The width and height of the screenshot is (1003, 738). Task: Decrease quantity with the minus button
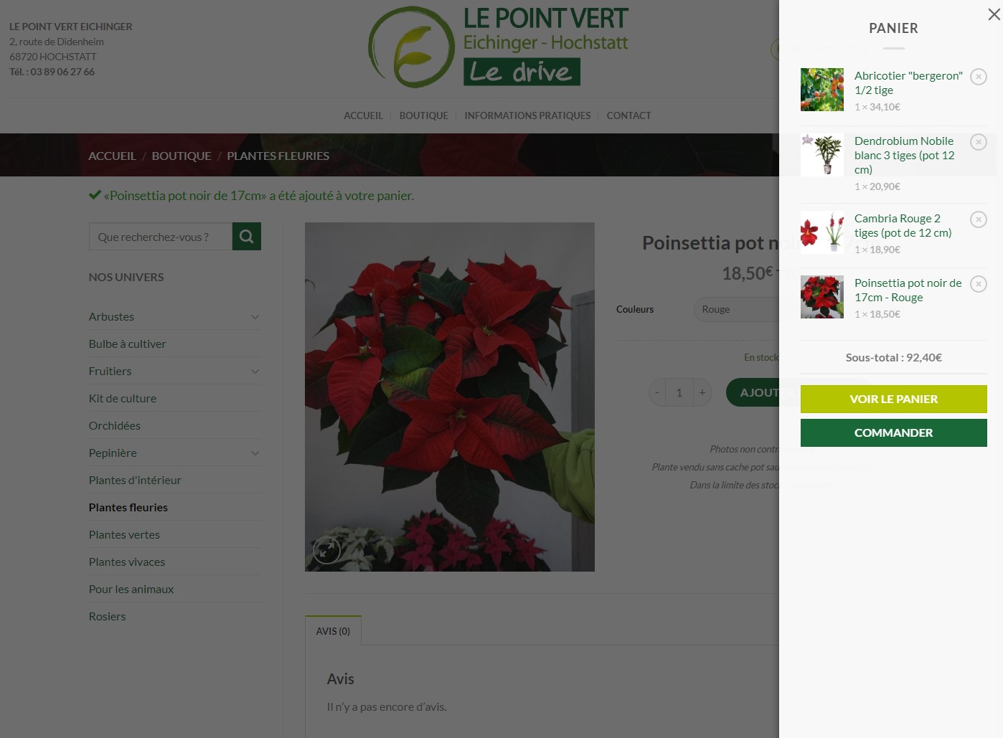(x=656, y=392)
